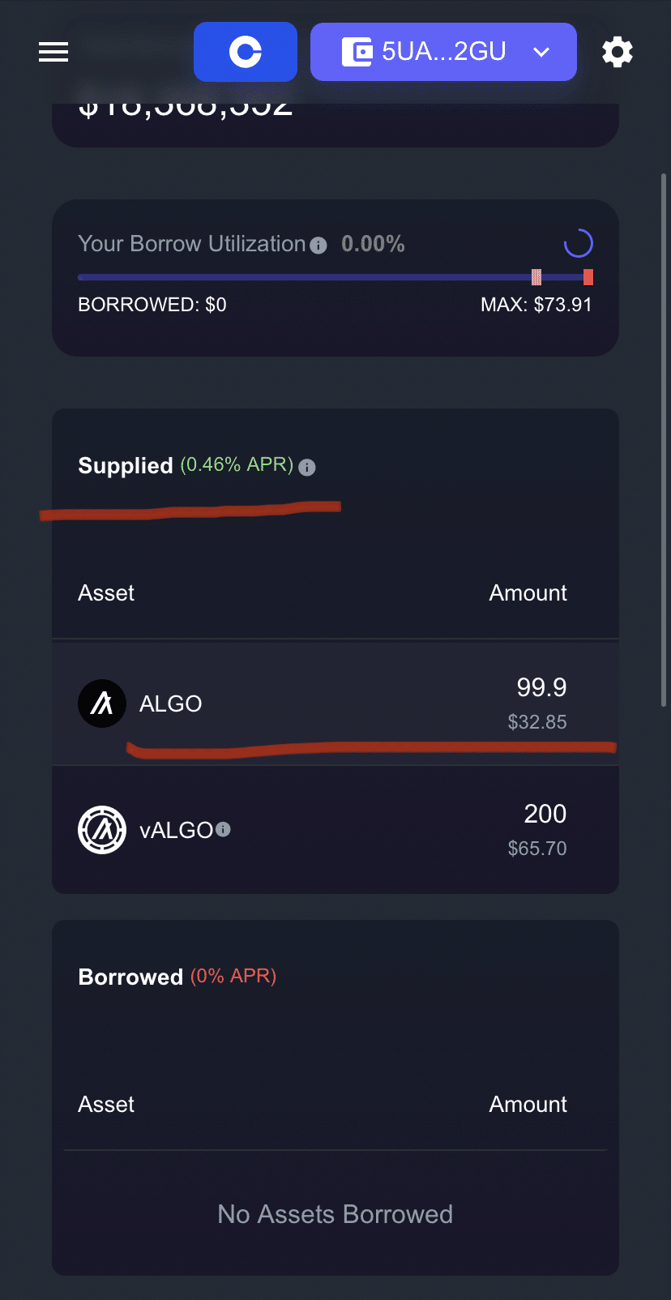Click the striped threshold marker on utilization bar
The width and height of the screenshot is (671, 1300).
(536, 277)
